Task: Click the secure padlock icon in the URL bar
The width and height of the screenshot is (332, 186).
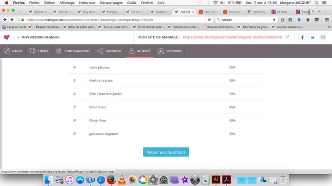Action: [23, 20]
